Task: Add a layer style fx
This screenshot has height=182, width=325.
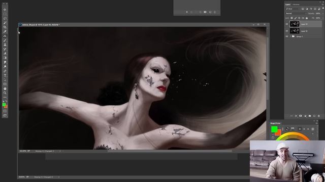Action: click(x=296, y=116)
